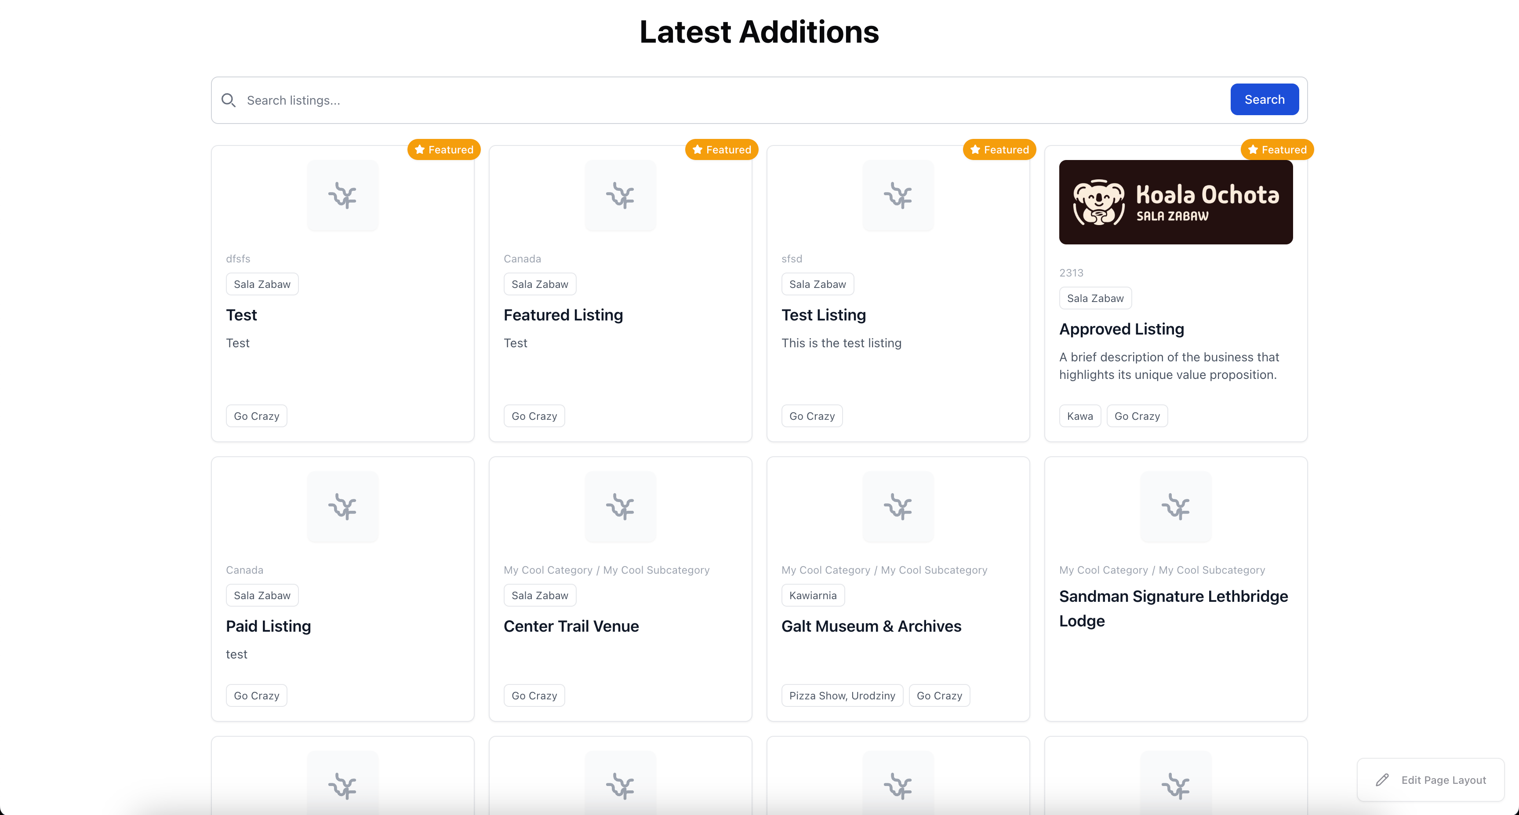Click Sala Zabaw tag on Paid Listing

pos(262,596)
